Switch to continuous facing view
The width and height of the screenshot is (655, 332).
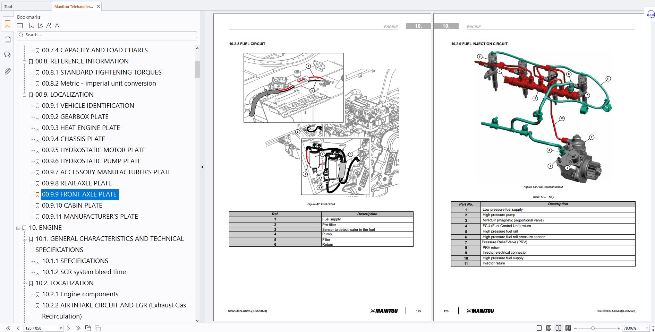pyautogui.click(x=568, y=328)
